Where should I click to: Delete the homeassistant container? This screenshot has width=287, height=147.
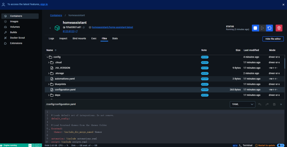(279, 28)
